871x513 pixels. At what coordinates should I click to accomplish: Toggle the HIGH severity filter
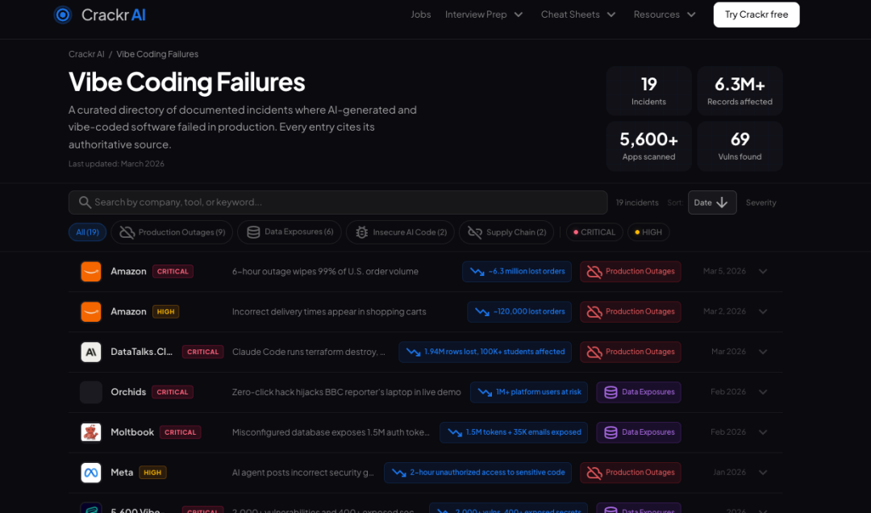coord(648,232)
